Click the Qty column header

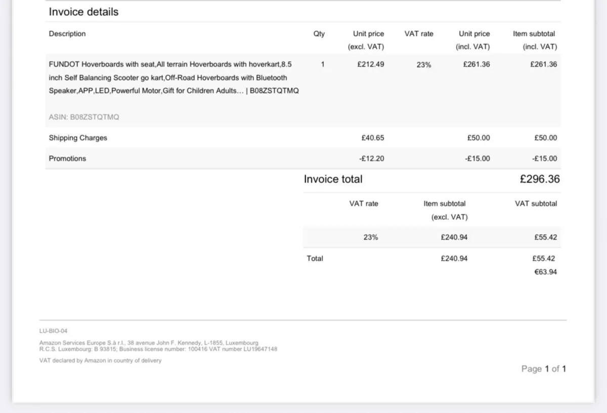319,34
